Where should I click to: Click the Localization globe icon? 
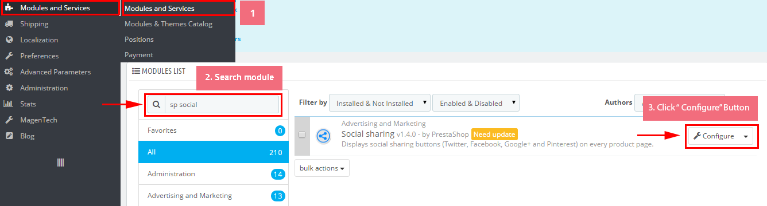(9, 40)
